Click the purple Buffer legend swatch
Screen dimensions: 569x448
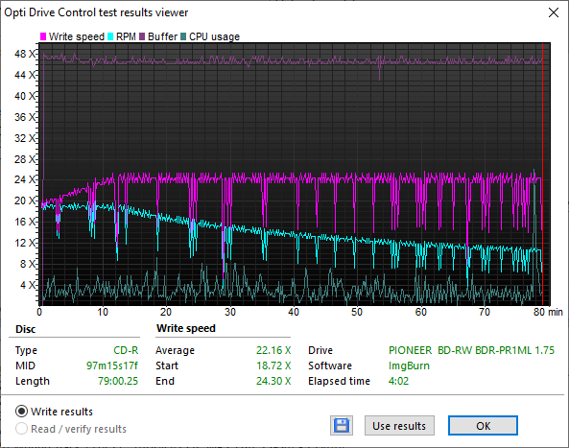[142, 36]
